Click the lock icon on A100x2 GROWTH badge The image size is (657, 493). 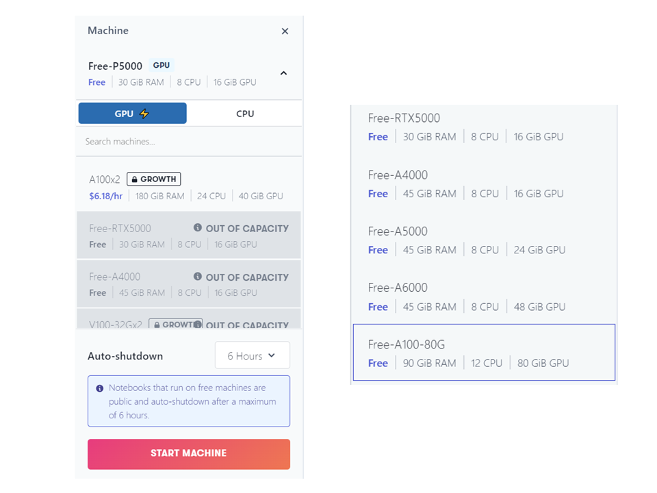pyautogui.click(x=135, y=179)
